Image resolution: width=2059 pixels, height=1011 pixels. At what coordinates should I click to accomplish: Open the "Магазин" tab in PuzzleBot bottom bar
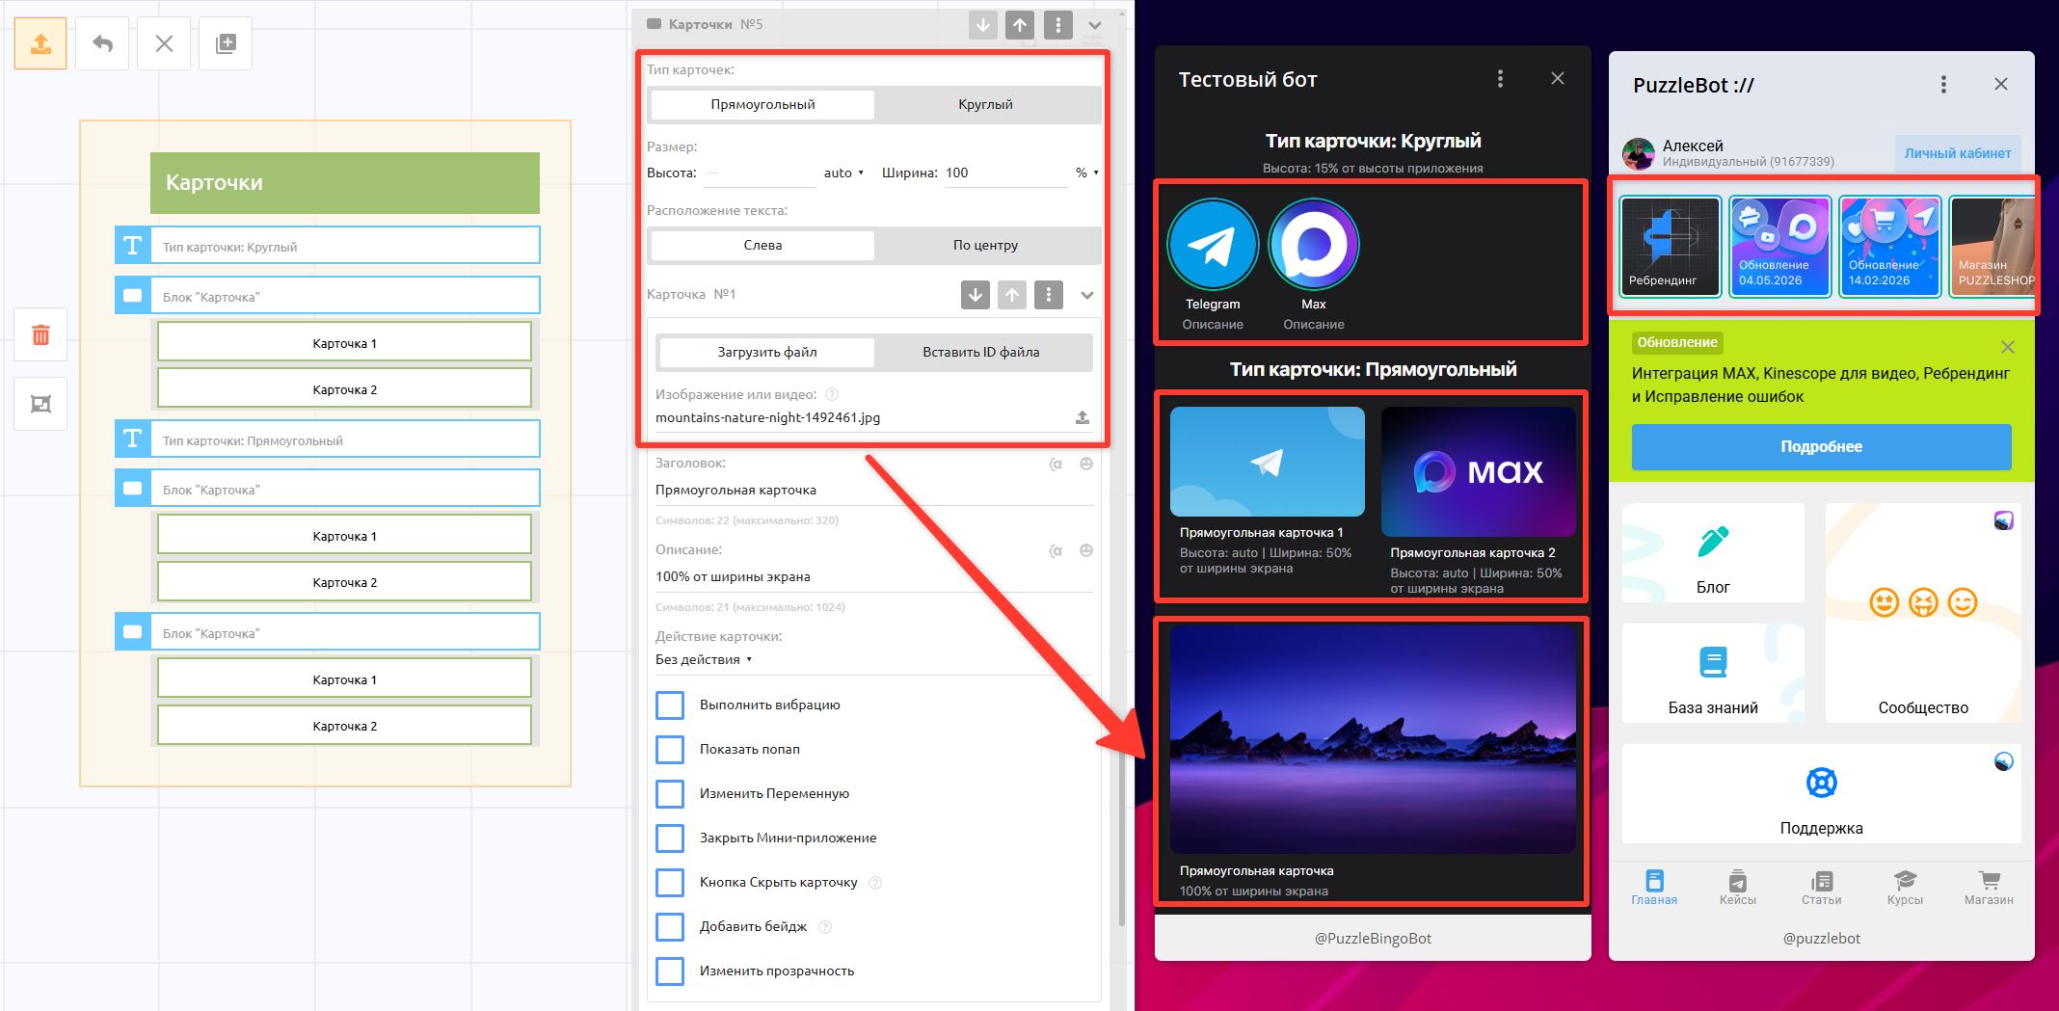click(1989, 888)
